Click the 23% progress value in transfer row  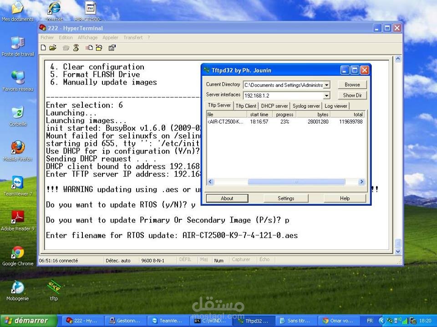tap(285, 122)
